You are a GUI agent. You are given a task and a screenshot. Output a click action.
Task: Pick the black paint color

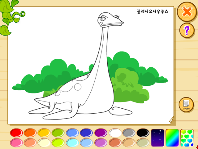pos(143,133)
